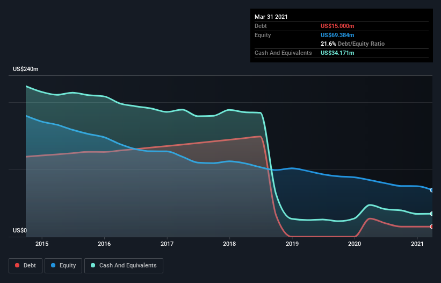Click the US$240m y-axis label
This screenshot has height=283, width=441.
[26, 69]
